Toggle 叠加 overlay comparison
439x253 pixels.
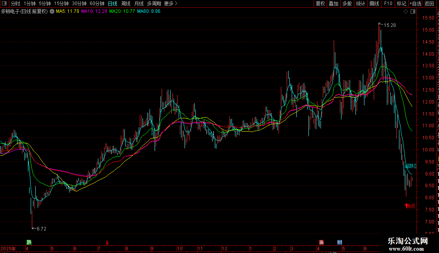(333, 4)
